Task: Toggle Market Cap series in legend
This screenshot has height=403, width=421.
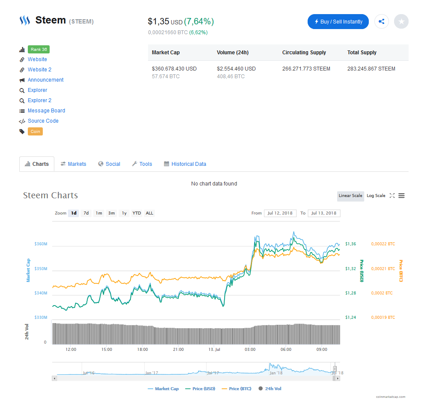Action: pyautogui.click(x=163, y=388)
